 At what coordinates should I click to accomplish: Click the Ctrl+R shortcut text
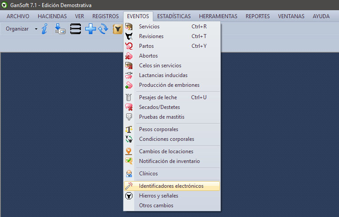[x=199, y=27]
